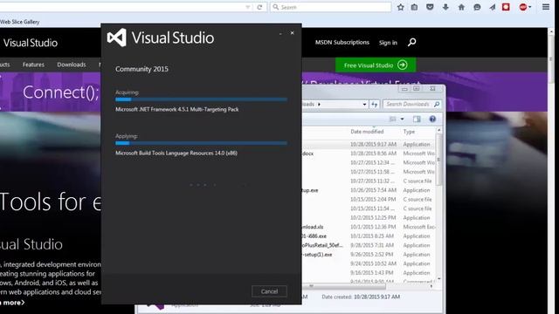Open the browser hamburger menu

[x=545, y=7]
